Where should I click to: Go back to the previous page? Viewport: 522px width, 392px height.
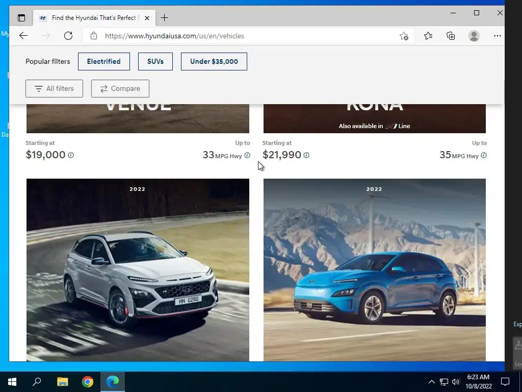(x=23, y=36)
